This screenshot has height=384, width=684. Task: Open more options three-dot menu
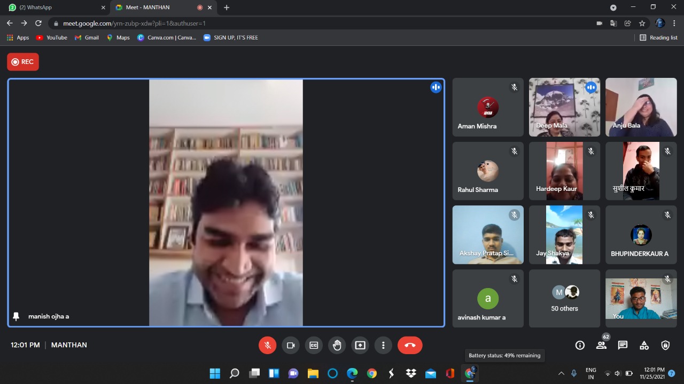point(383,345)
